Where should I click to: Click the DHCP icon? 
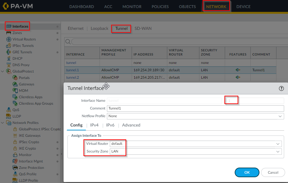[9, 59]
